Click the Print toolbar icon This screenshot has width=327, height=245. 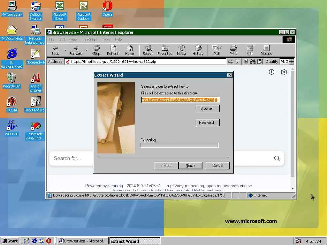(x=233, y=50)
